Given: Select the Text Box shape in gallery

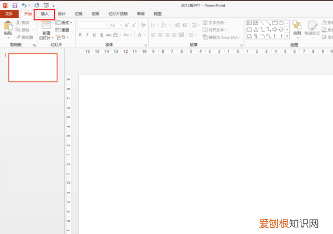Looking at the screenshot, I should [249, 23].
